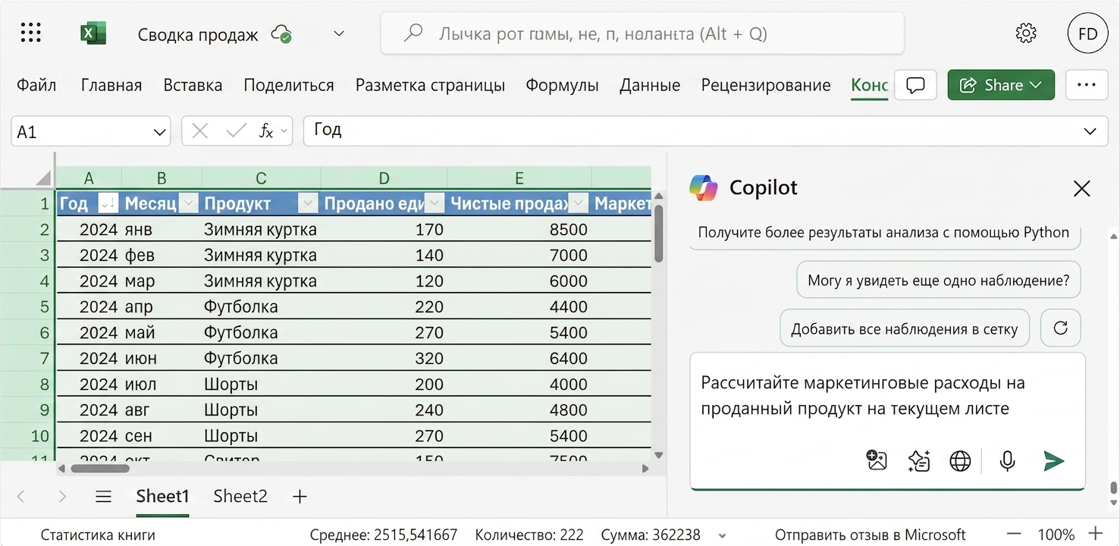The width and height of the screenshot is (1120, 546).
Task: Select the Футболка cell in row 6
Action: pos(261,332)
